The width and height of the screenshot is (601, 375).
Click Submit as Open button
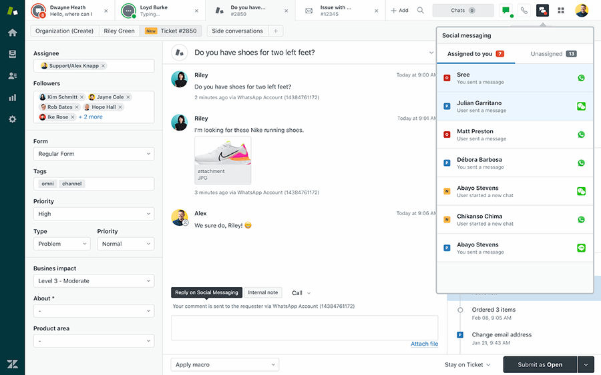(540, 365)
